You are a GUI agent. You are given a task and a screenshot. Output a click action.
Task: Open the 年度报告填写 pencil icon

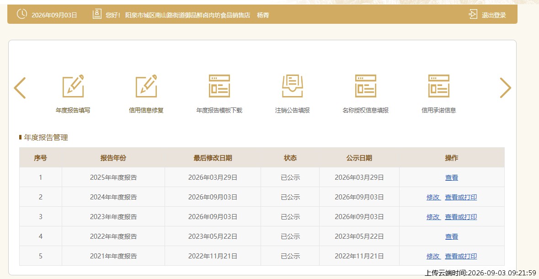[73, 86]
